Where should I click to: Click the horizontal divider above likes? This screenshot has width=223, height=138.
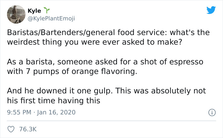(111, 121)
